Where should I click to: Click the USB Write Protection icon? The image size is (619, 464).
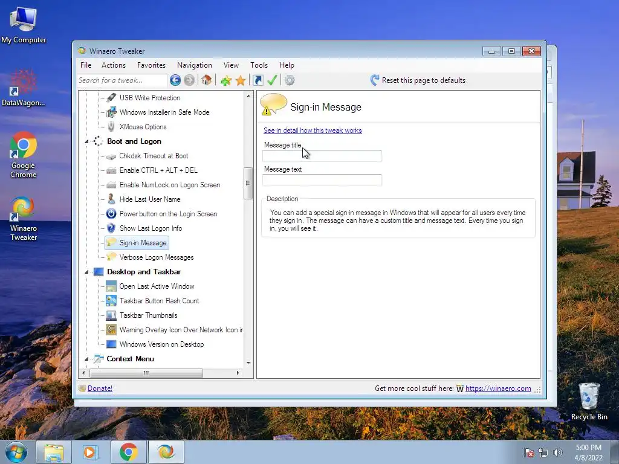[111, 97]
